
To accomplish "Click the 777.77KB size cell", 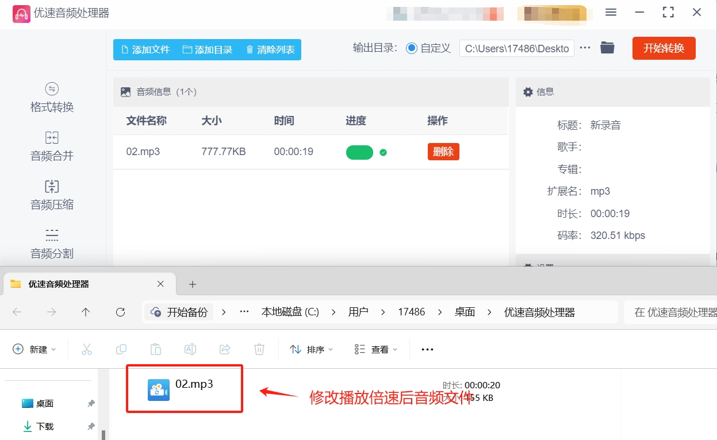I will (x=224, y=152).
